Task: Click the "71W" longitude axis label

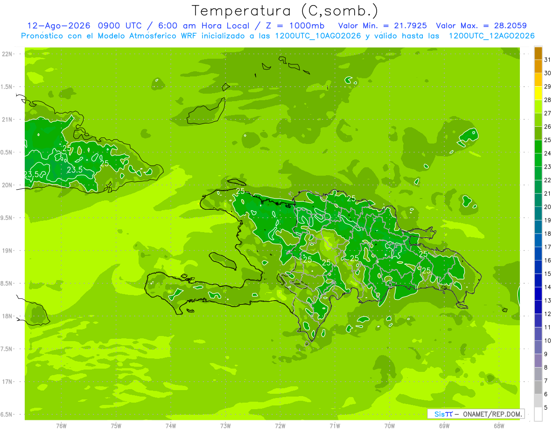Action: [335, 426]
